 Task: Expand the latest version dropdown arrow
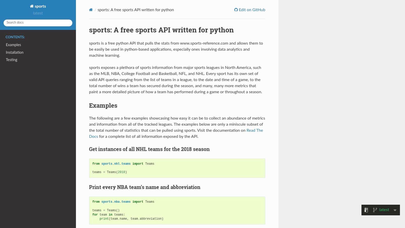click(395, 210)
